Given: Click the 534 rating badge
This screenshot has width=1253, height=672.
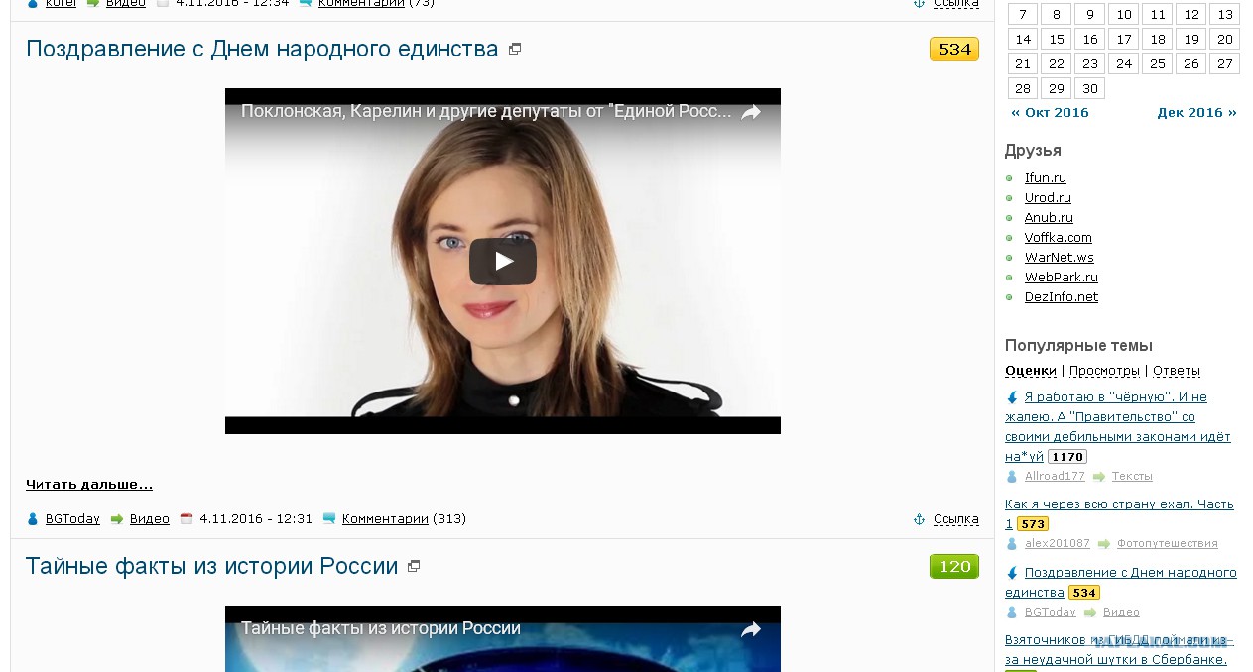Looking at the screenshot, I should [x=954, y=49].
